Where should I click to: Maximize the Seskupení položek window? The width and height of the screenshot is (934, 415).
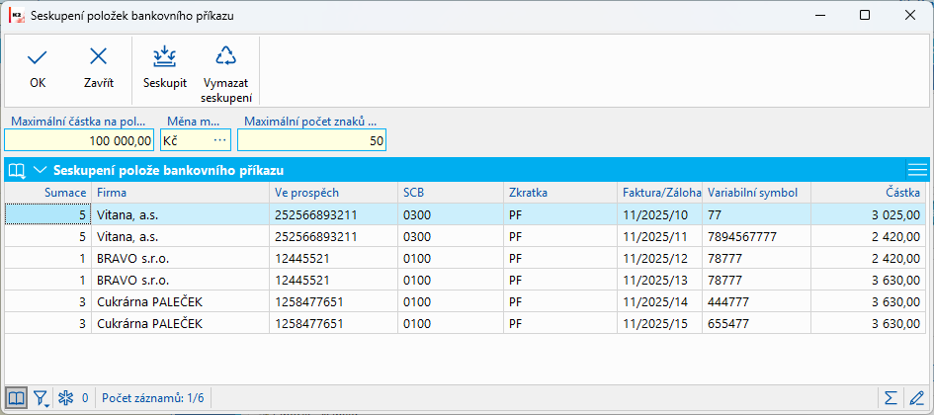[x=865, y=16]
